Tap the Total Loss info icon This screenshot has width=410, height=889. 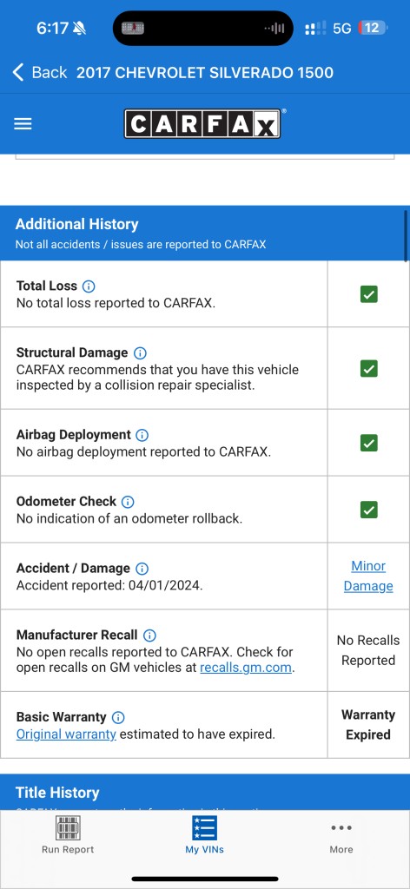(89, 286)
